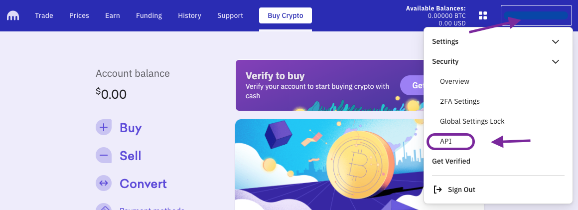578x210 pixels.
Task: Open Global Settings Lock
Action: pyautogui.click(x=472, y=121)
